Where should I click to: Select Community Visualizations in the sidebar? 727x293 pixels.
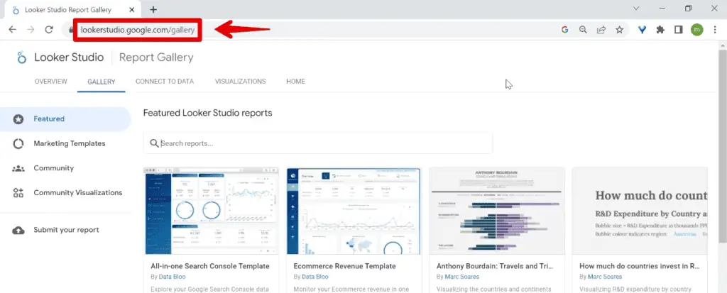tap(77, 192)
